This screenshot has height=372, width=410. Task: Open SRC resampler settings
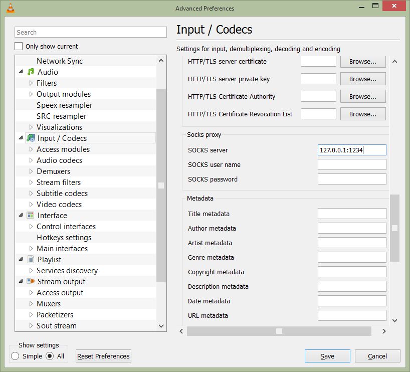(62, 116)
